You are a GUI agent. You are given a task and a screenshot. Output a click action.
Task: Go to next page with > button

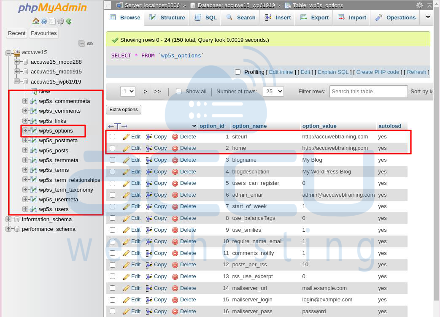click(146, 91)
